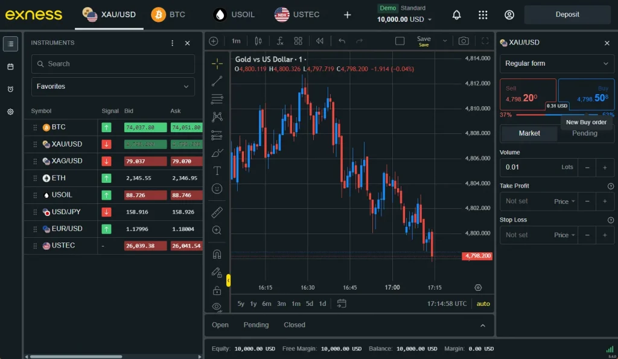Viewport: 618px width, 359px height.
Task: Select the Text annotation tool
Action: click(x=217, y=171)
